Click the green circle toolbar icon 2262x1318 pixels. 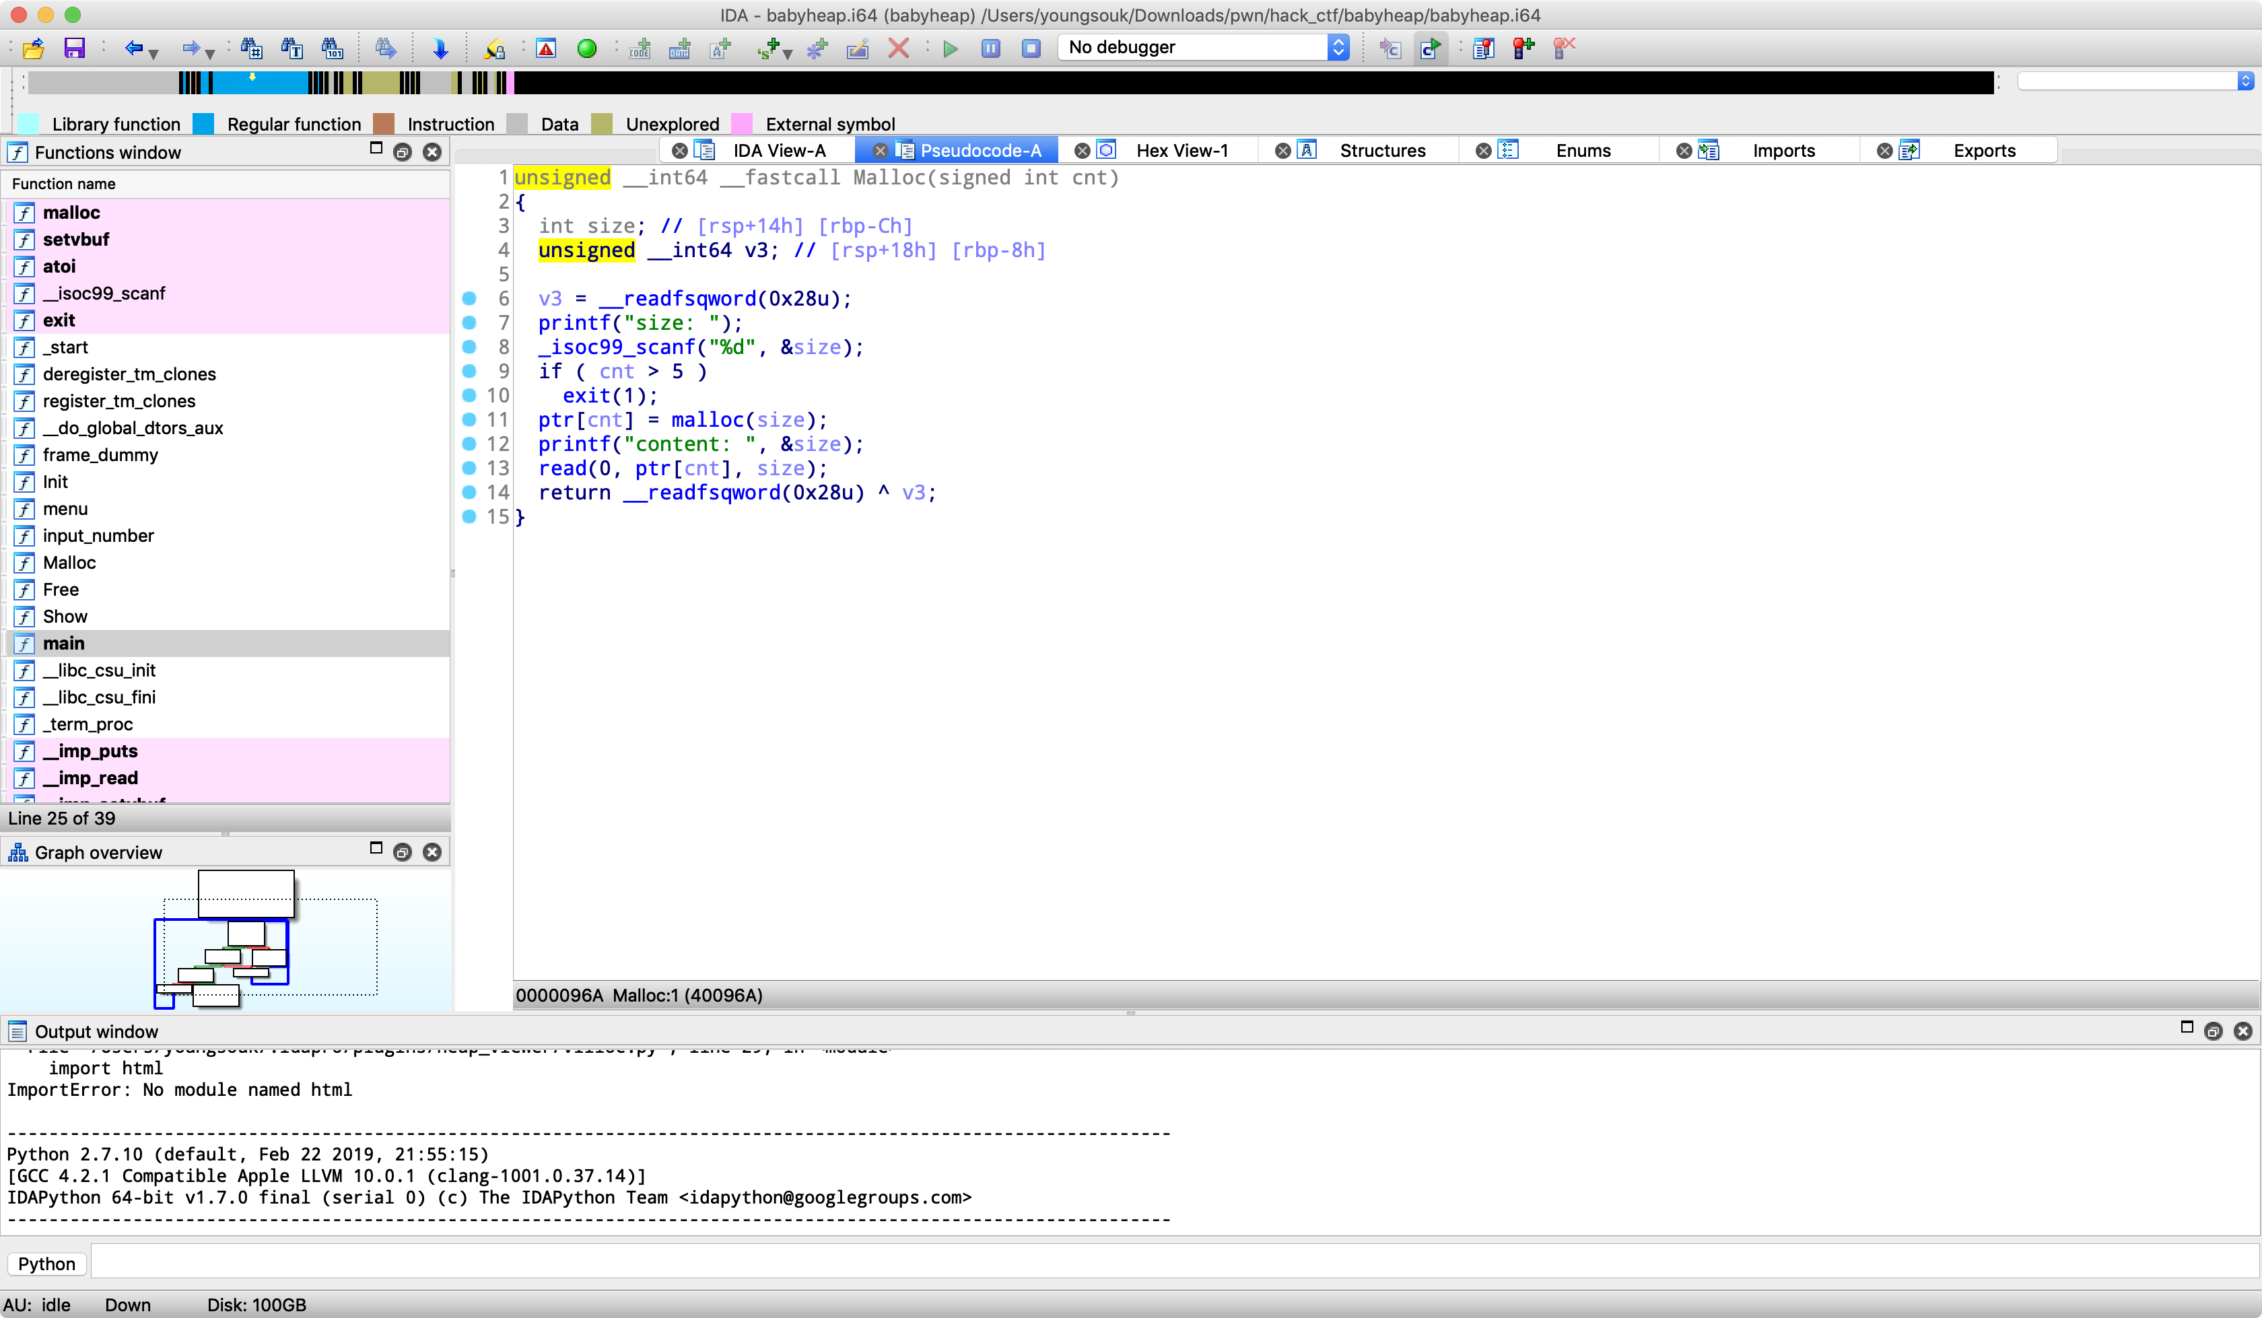click(x=587, y=48)
